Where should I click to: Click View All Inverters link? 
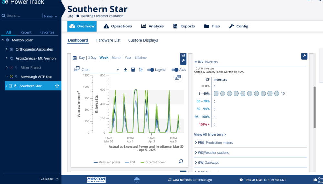[210, 134]
